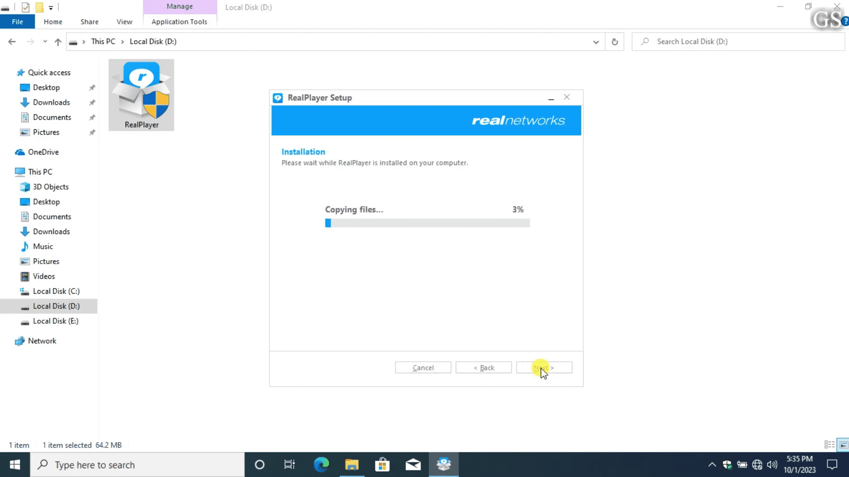This screenshot has height=477, width=849.
Task: Open Mail app from taskbar
Action: click(413, 465)
